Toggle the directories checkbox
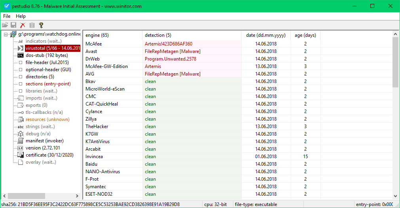 21,77
